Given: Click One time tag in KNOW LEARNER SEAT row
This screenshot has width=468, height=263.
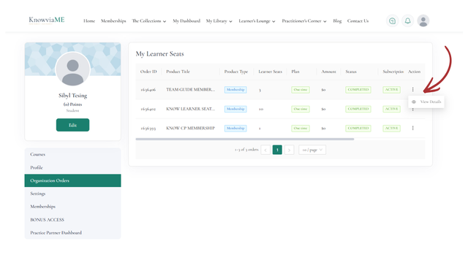Looking at the screenshot, I should pyautogui.click(x=301, y=109).
